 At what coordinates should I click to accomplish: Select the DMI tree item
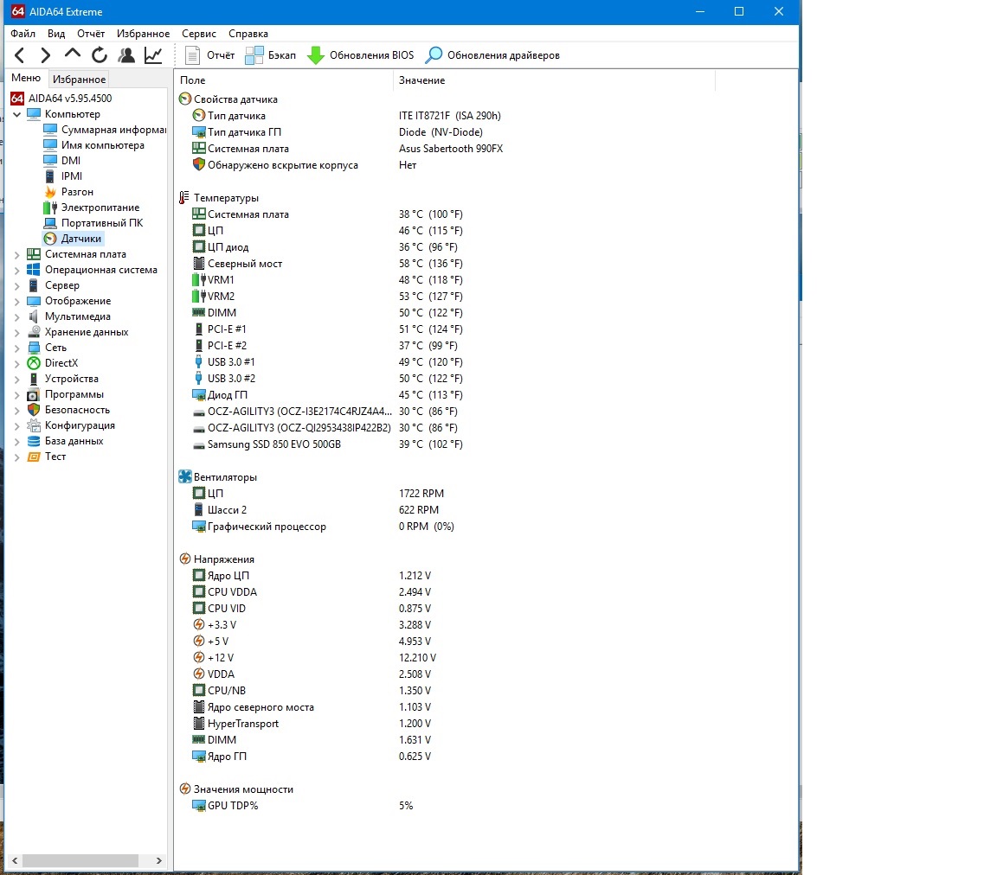click(61, 161)
